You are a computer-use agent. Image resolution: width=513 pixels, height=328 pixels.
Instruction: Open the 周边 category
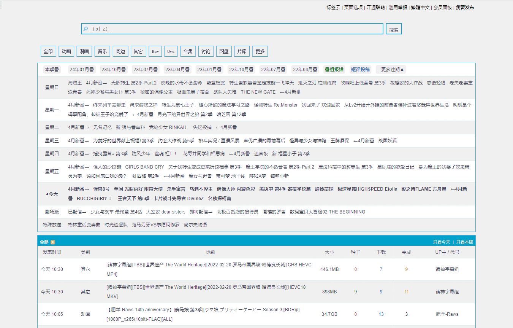click(120, 51)
